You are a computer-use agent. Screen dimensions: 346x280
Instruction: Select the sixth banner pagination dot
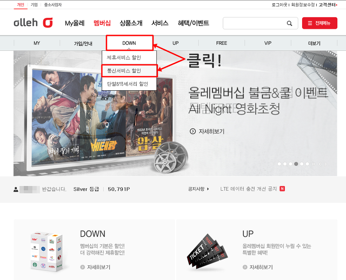tap(307, 164)
